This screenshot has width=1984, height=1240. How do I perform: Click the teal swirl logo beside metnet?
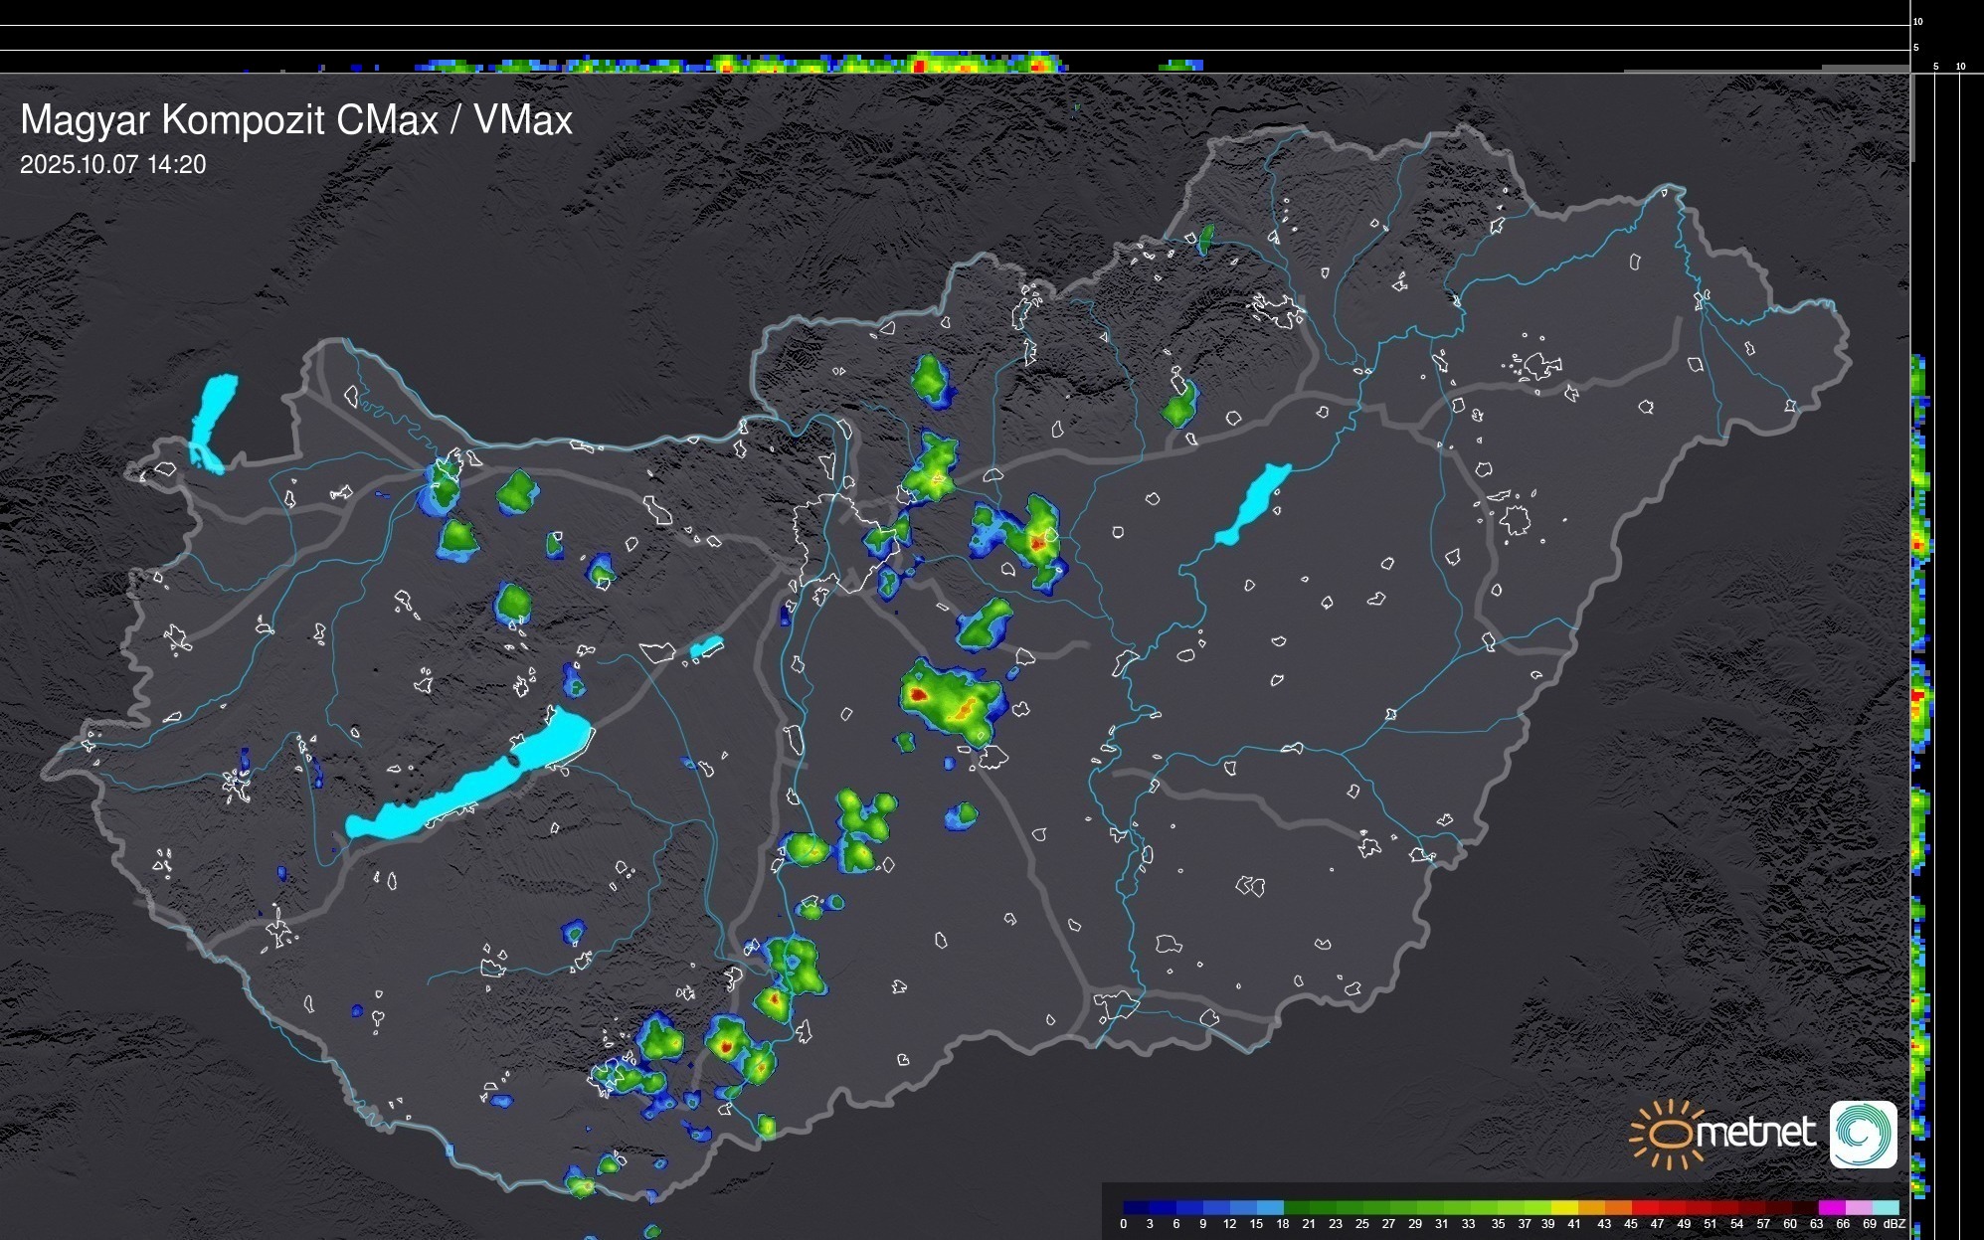(x=1863, y=1134)
